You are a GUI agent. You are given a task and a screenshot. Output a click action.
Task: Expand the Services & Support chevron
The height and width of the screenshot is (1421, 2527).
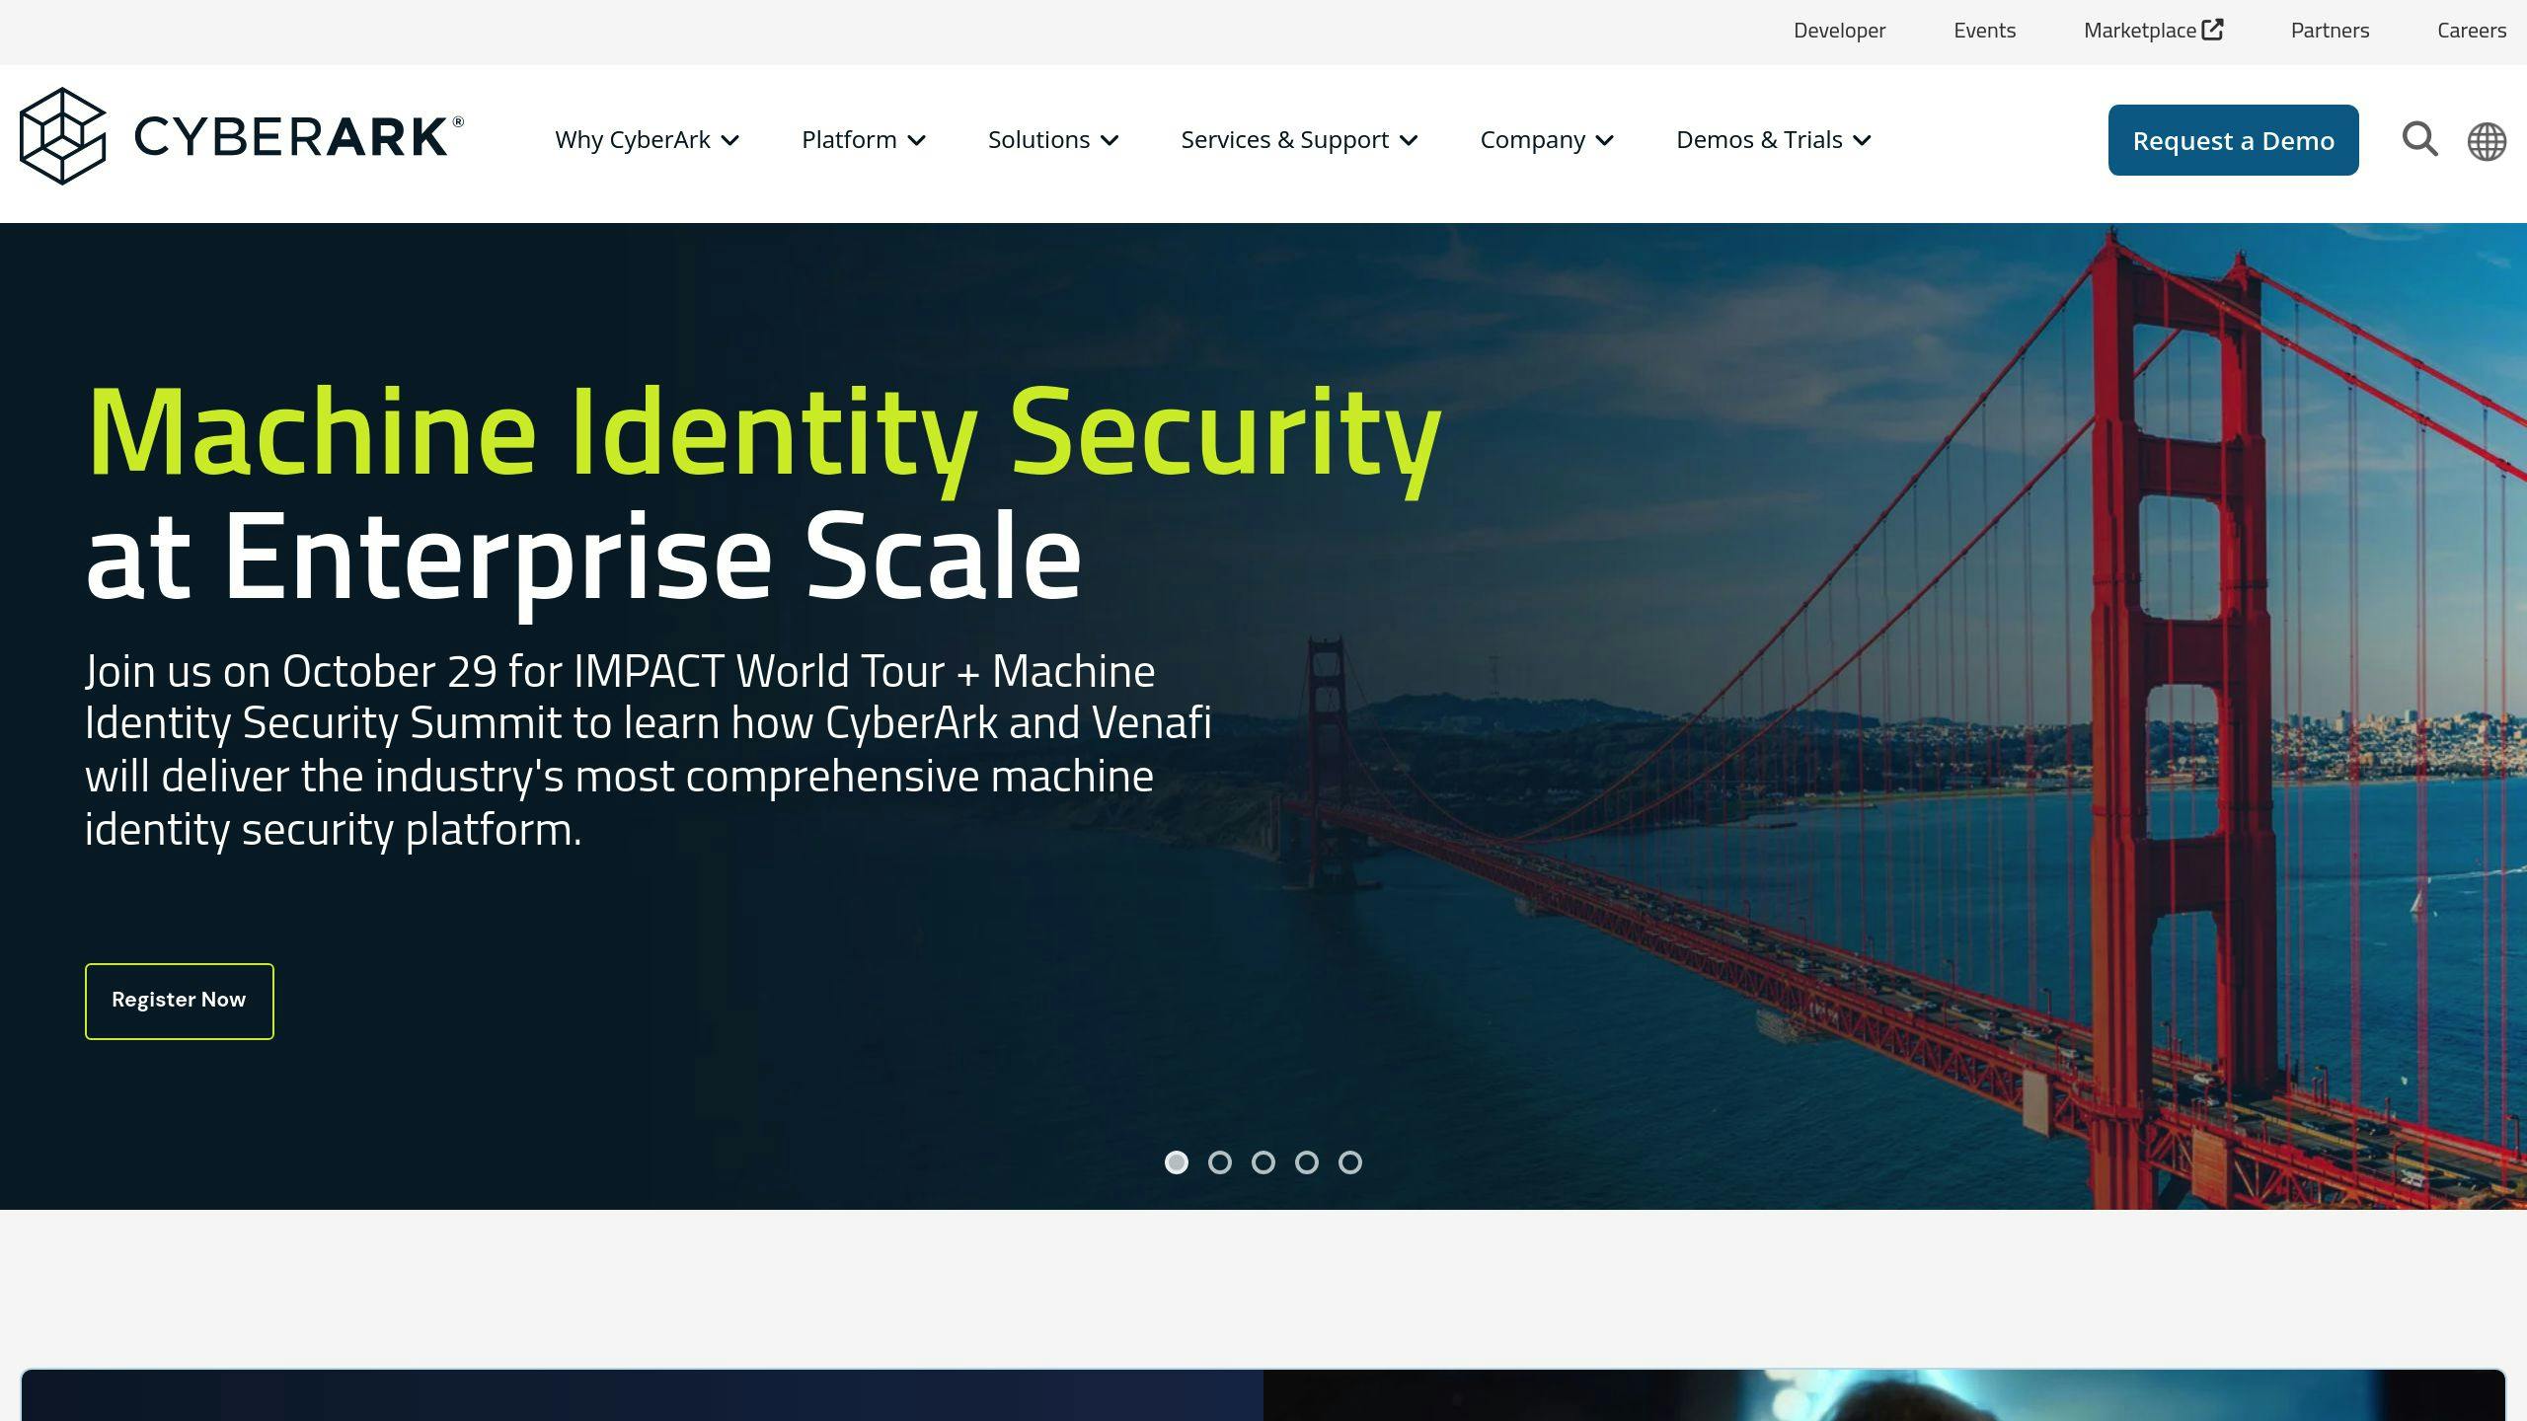click(x=1409, y=141)
